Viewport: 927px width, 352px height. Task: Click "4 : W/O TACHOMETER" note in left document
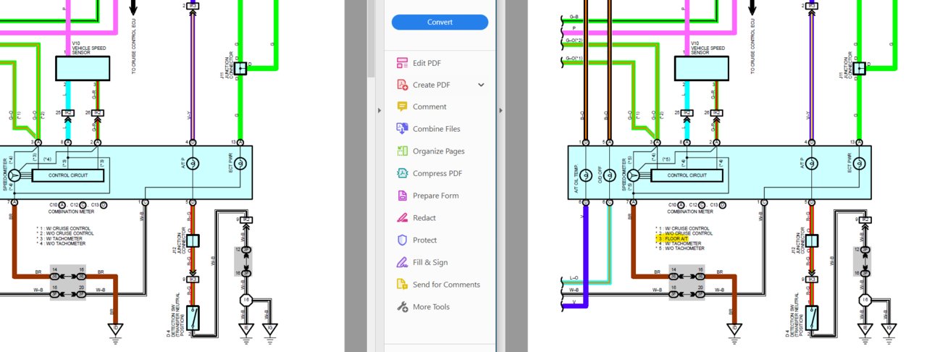tap(62, 243)
